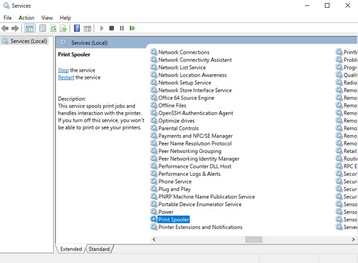Click the Forward arrow toolbar icon

coord(15,28)
